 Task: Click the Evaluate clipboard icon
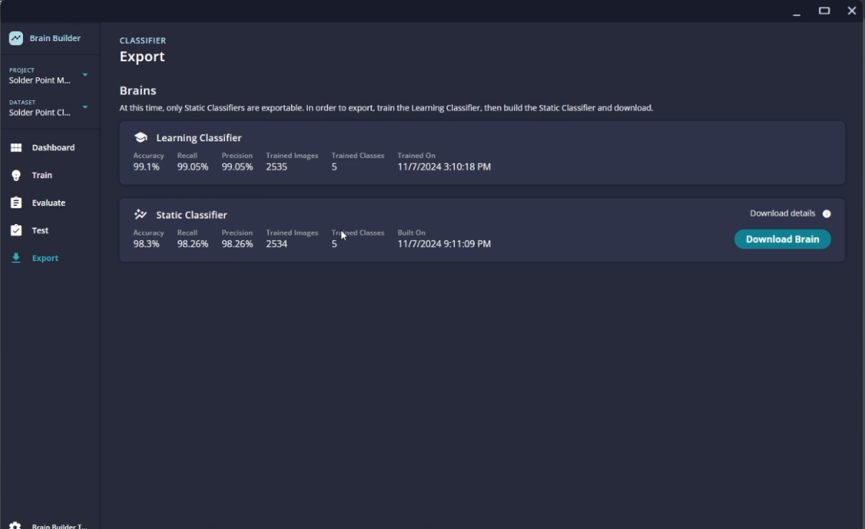16,203
